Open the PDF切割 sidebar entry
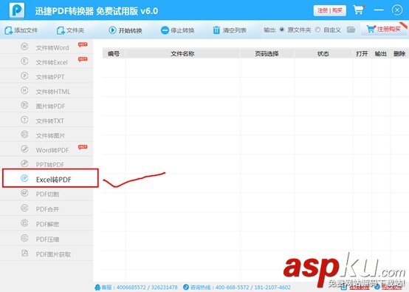 click(x=47, y=194)
